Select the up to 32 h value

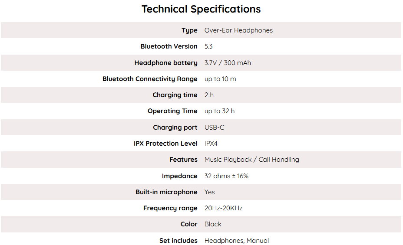[219, 111]
